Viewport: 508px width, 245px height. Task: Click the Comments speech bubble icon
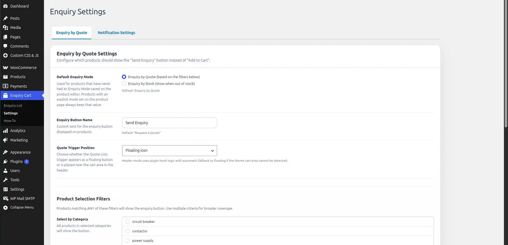(5, 46)
